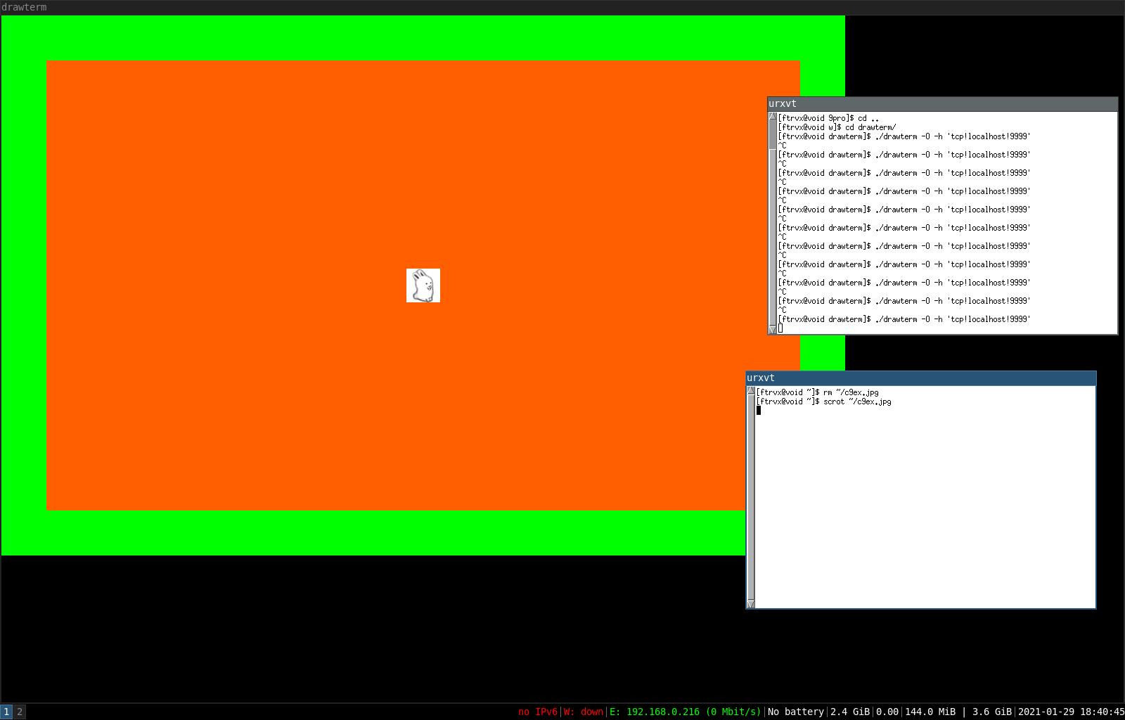Click the drawterm window title bar
This screenshot has width=1125, height=720.
562,7
